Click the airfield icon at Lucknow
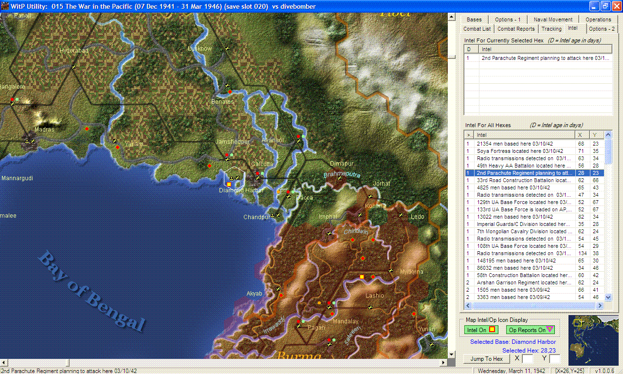This screenshot has height=374, width=623. (227, 49)
